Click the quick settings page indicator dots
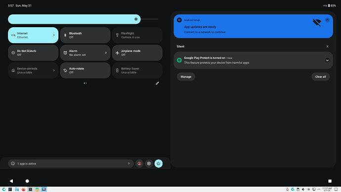This screenshot has width=341, height=192. tap(85, 83)
